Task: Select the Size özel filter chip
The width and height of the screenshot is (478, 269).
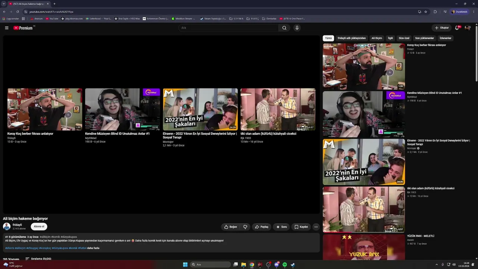Action: [404, 38]
